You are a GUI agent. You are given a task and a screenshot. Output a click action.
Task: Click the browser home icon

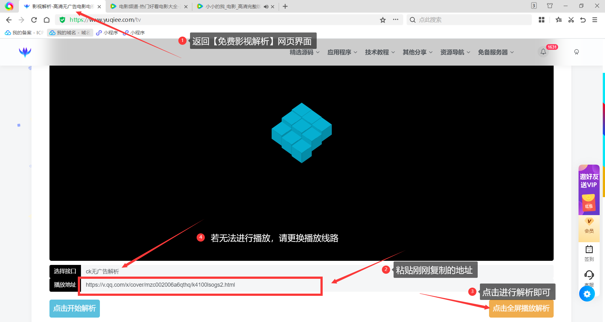click(47, 20)
